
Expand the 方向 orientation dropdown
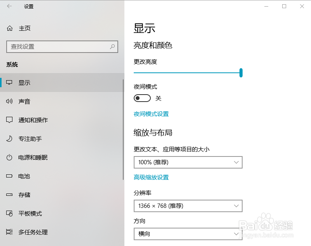coord(188,234)
